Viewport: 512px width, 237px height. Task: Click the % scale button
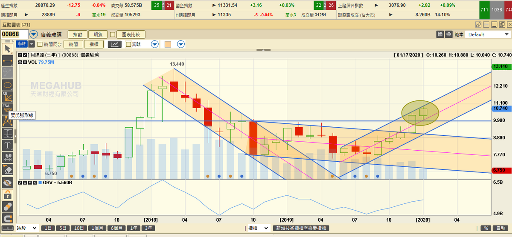click(x=486, y=228)
